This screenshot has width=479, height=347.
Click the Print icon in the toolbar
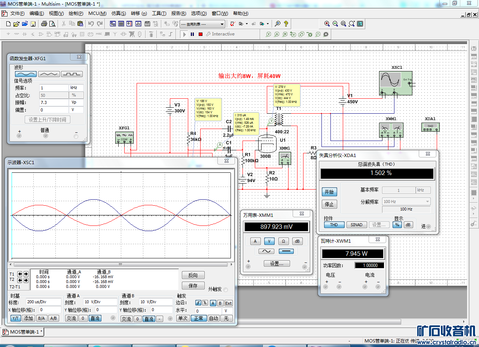click(44, 24)
